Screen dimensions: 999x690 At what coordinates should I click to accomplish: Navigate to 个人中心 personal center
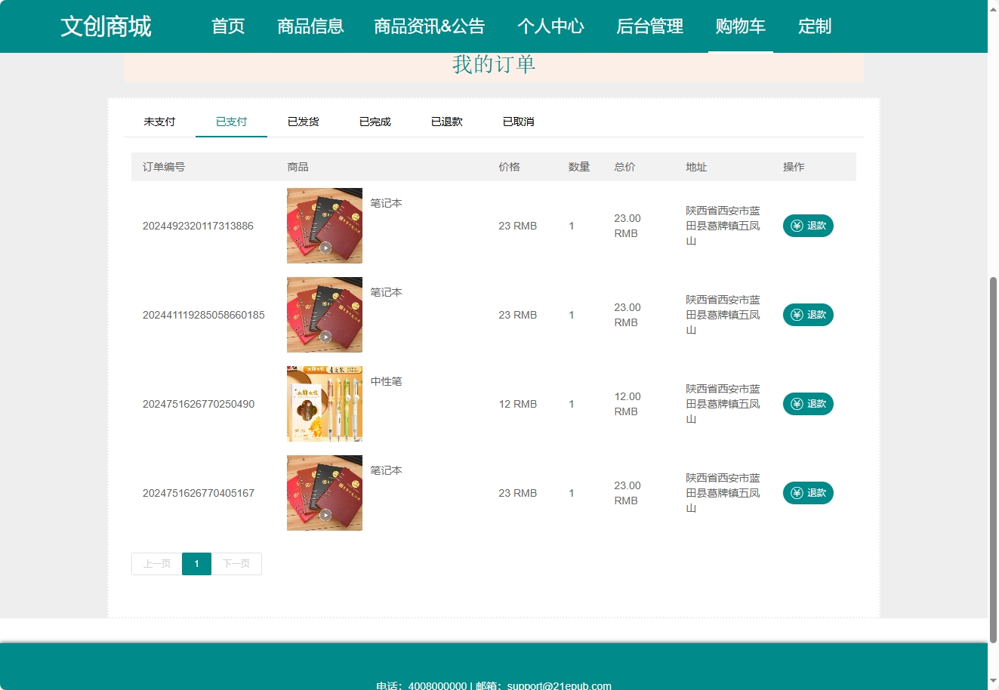click(551, 26)
